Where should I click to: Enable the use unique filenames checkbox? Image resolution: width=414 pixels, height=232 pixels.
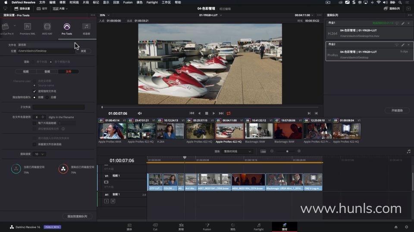34,91
